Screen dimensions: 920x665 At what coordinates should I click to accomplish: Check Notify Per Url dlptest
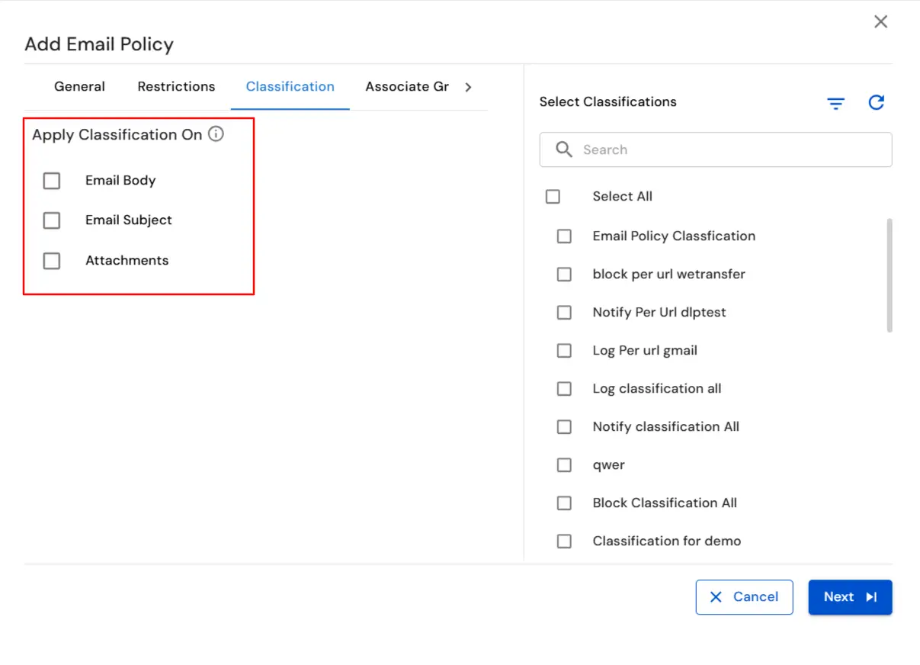pyautogui.click(x=564, y=312)
